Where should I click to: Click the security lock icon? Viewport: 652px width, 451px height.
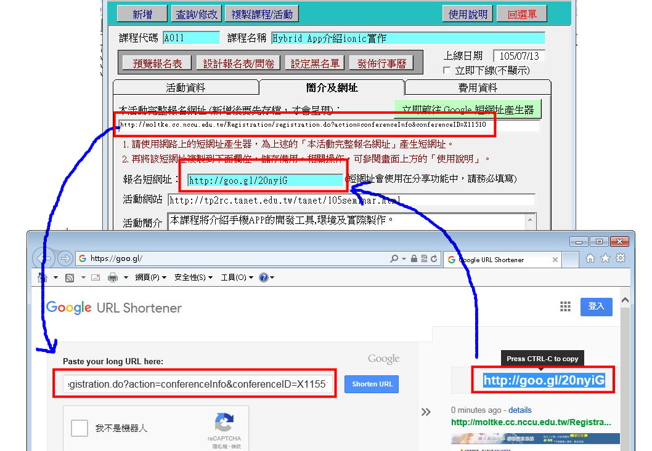coord(414,258)
